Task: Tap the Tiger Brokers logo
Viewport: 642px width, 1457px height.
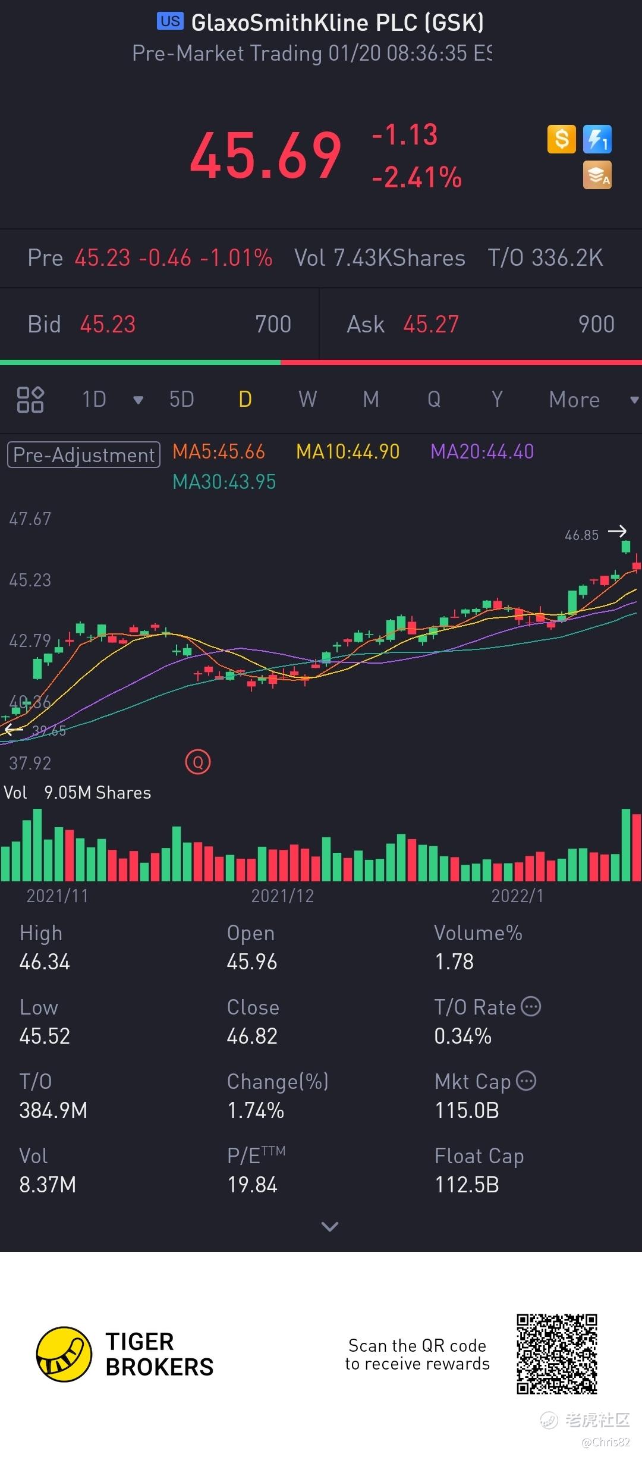Action: [125, 1354]
